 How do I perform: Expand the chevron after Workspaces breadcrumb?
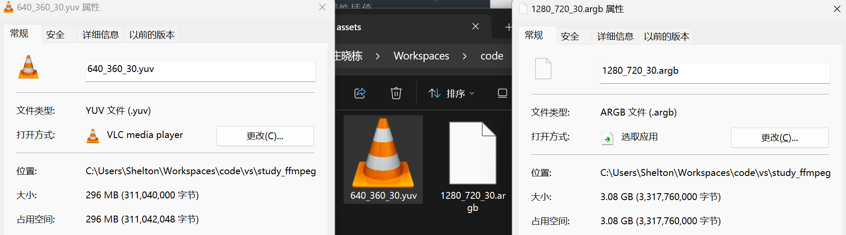tap(465, 56)
